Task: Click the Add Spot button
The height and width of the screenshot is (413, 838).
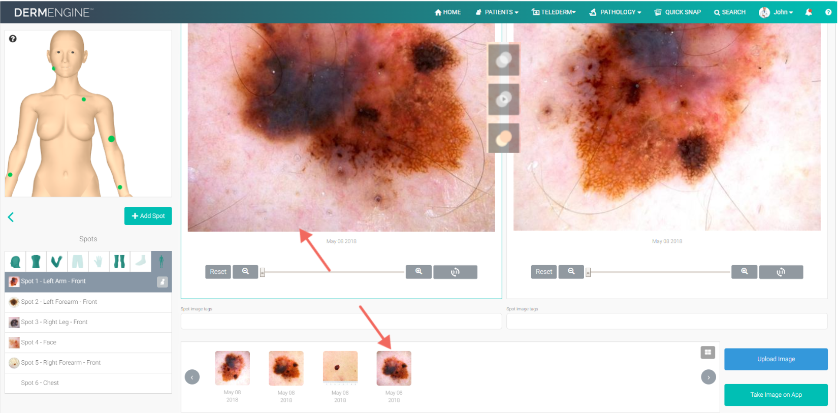Action: coord(148,216)
